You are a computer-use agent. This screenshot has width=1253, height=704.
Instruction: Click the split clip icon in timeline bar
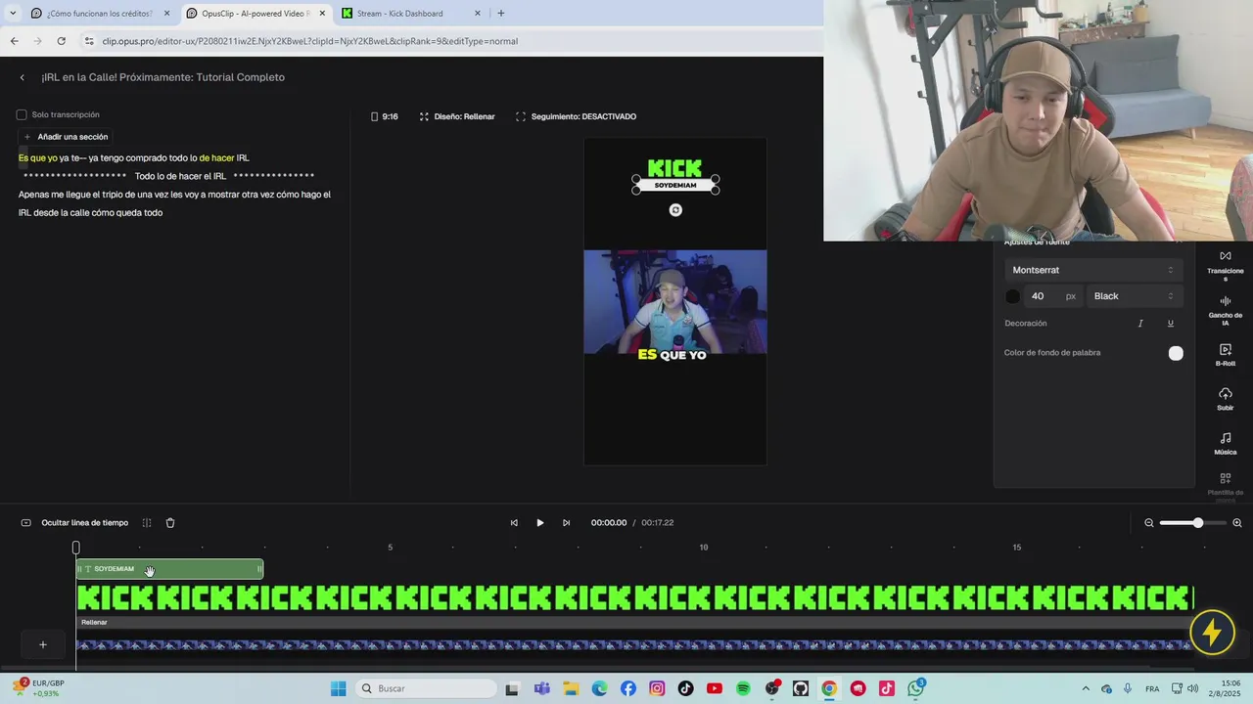147,523
